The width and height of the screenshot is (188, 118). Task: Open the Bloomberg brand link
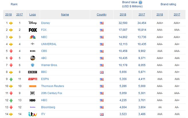pyautogui.click(x=48, y=107)
